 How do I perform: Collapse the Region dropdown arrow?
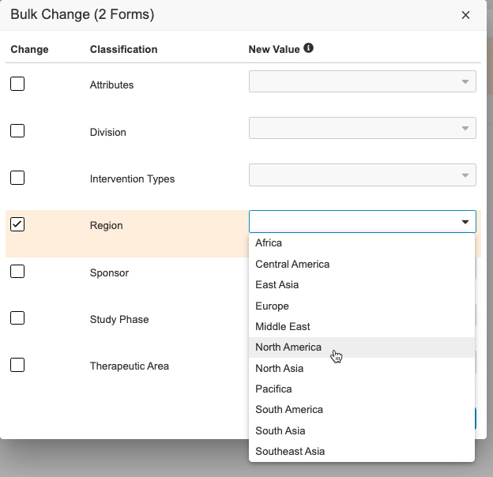(465, 223)
